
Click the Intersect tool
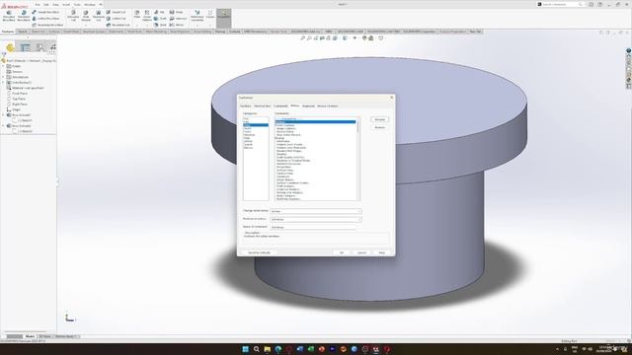[178, 19]
